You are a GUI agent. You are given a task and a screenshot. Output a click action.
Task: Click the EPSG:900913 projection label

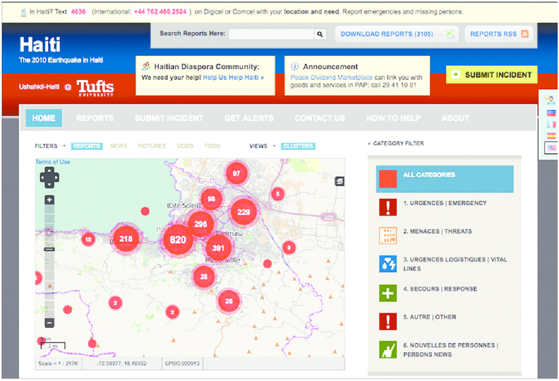(182, 363)
